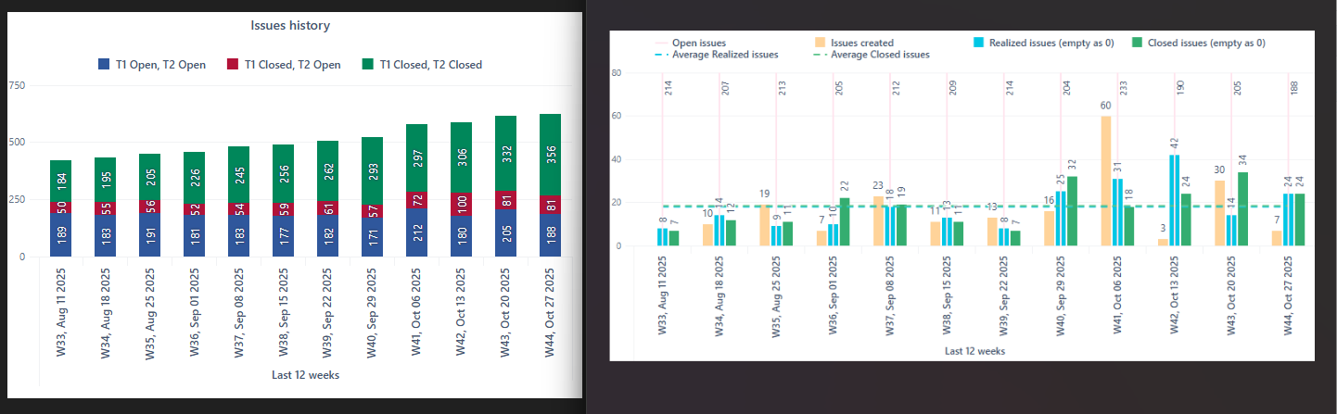Click the green Closed issues bar labeled 34

[x=1241, y=208]
